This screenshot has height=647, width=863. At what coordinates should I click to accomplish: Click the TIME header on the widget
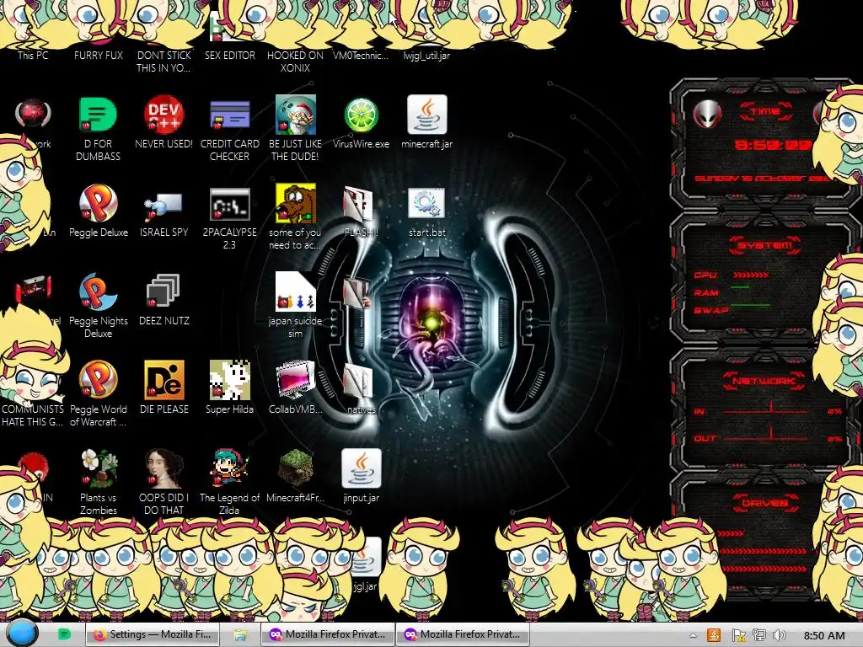click(x=765, y=111)
